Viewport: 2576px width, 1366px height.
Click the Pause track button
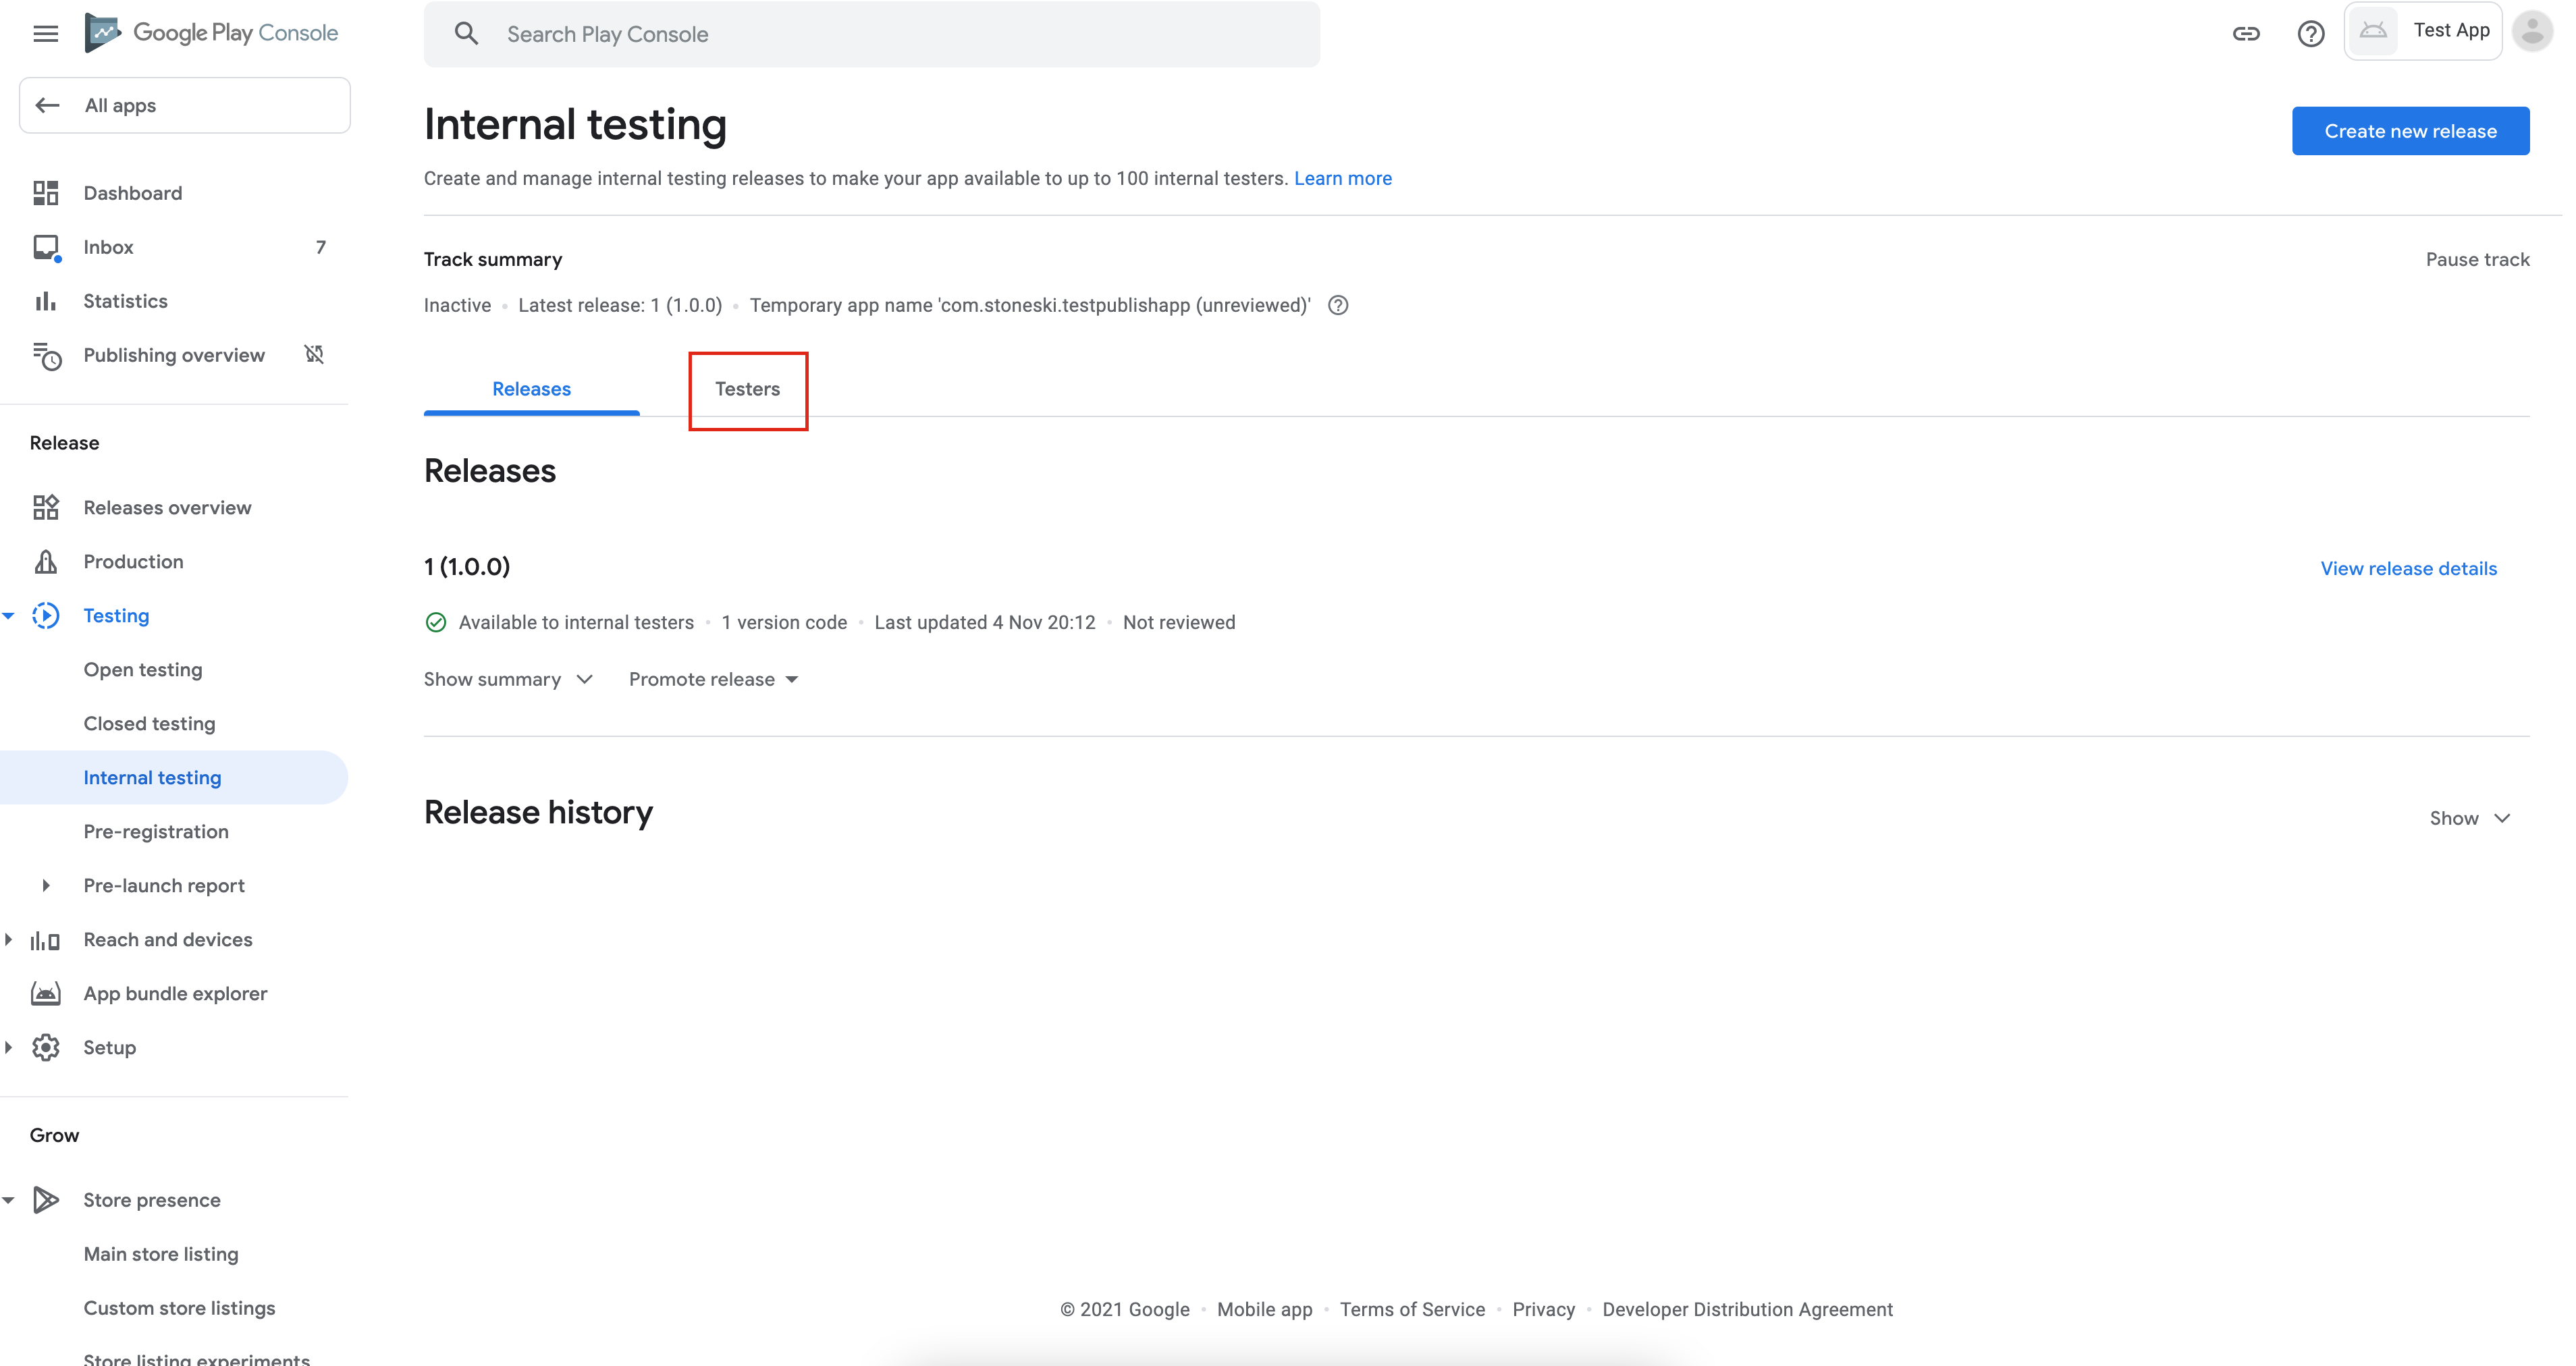pyautogui.click(x=2477, y=259)
